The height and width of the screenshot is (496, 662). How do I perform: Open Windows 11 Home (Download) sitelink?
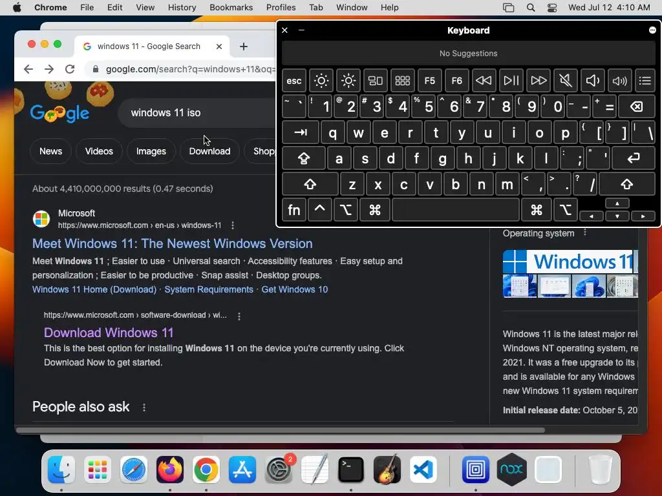tap(94, 289)
